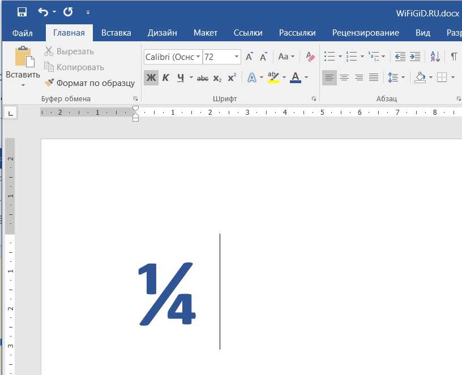Show paragraph marks with the ¶ icon
The width and height of the screenshot is (462, 375).
tap(454, 57)
